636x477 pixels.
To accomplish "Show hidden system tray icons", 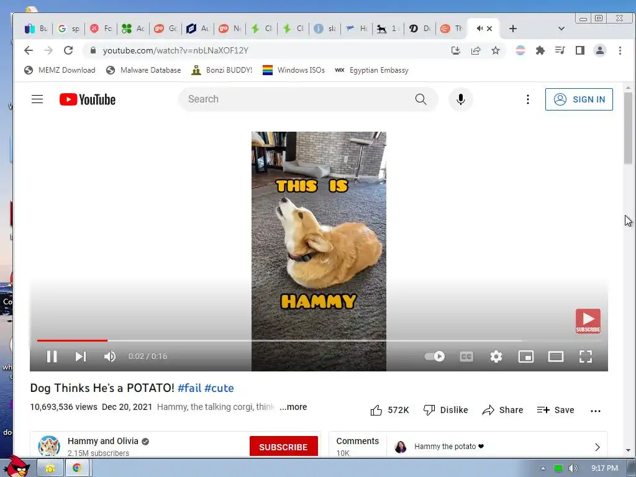I will tap(543, 468).
